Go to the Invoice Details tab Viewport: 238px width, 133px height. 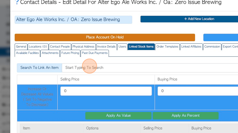pos(106,47)
